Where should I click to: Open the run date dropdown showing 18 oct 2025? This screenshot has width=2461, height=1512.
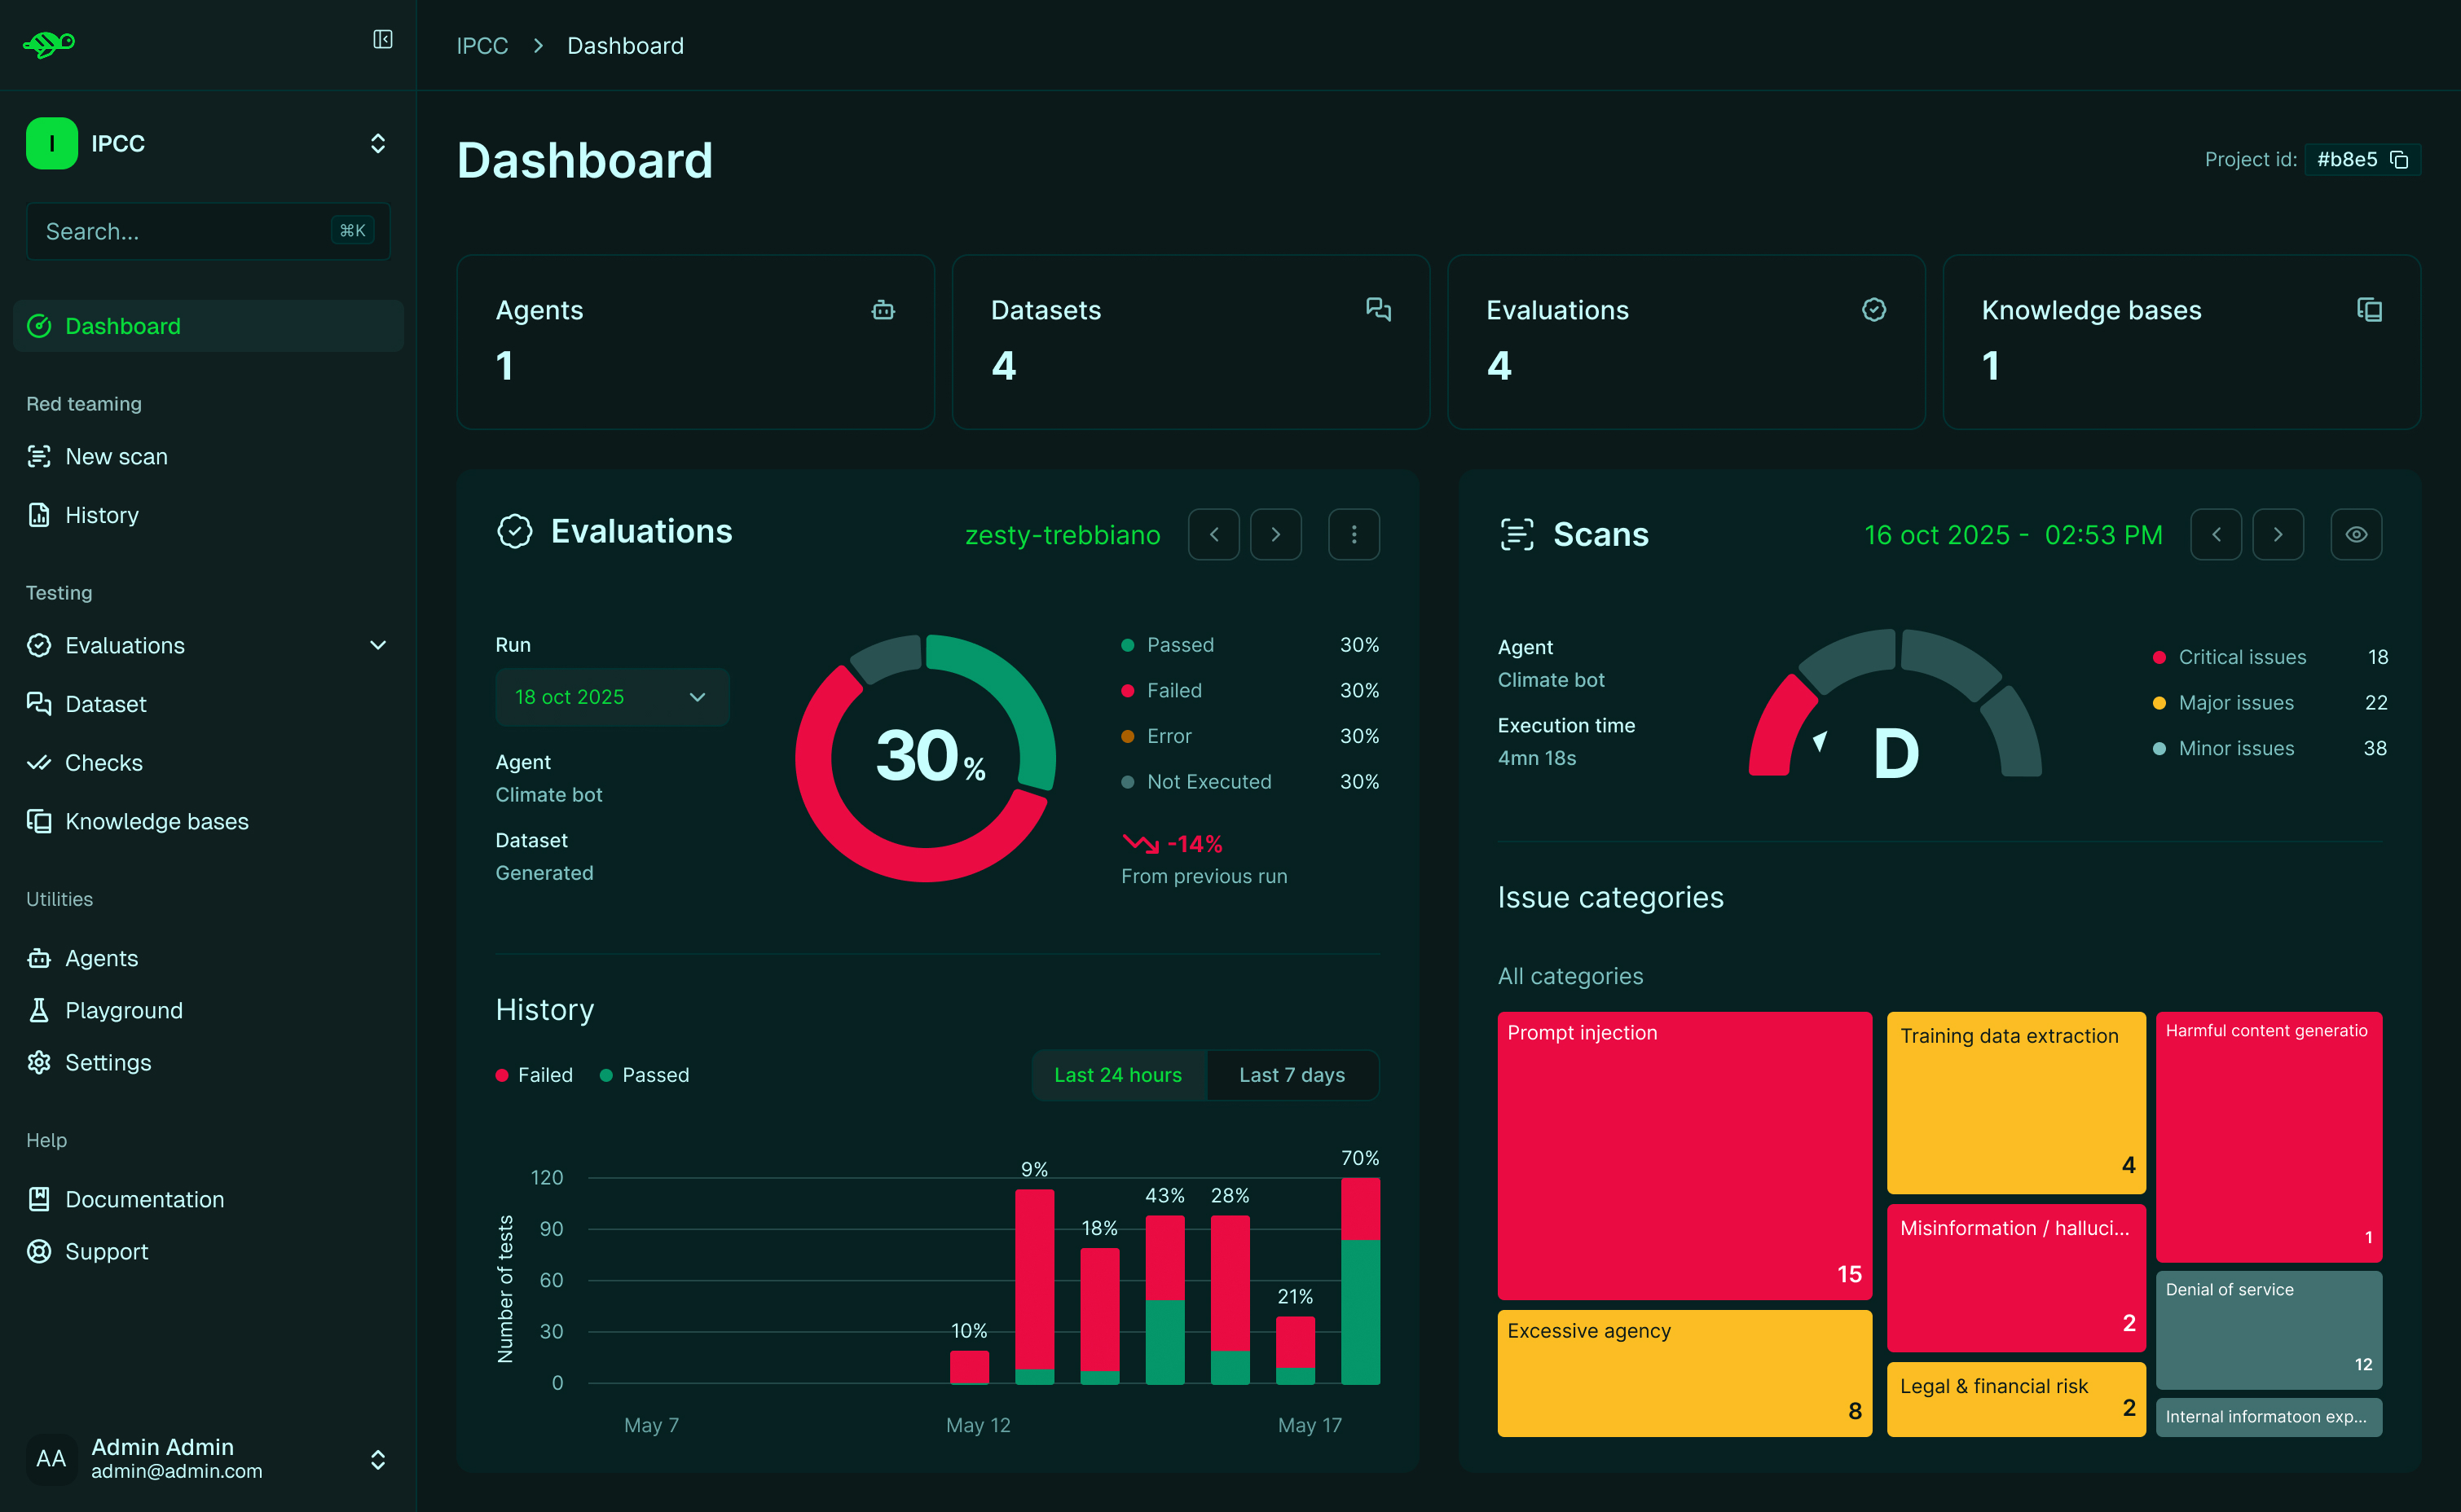612,697
